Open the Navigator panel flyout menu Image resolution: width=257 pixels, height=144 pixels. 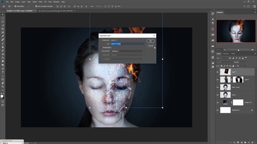(255, 12)
